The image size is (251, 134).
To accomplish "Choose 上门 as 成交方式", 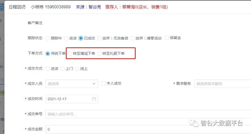I will click(62, 69).
